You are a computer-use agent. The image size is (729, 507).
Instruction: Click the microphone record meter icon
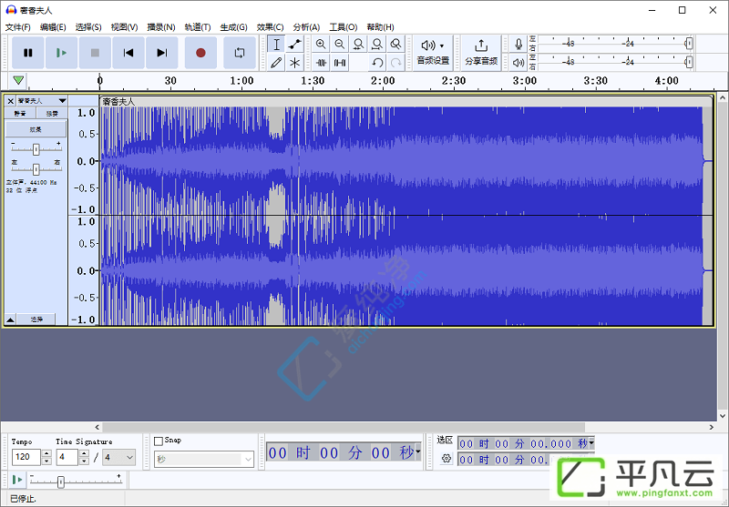(x=519, y=44)
